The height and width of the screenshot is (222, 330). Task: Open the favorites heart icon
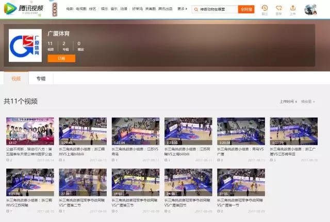279,8
